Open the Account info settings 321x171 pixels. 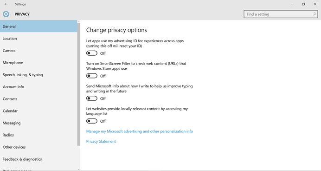point(39,87)
